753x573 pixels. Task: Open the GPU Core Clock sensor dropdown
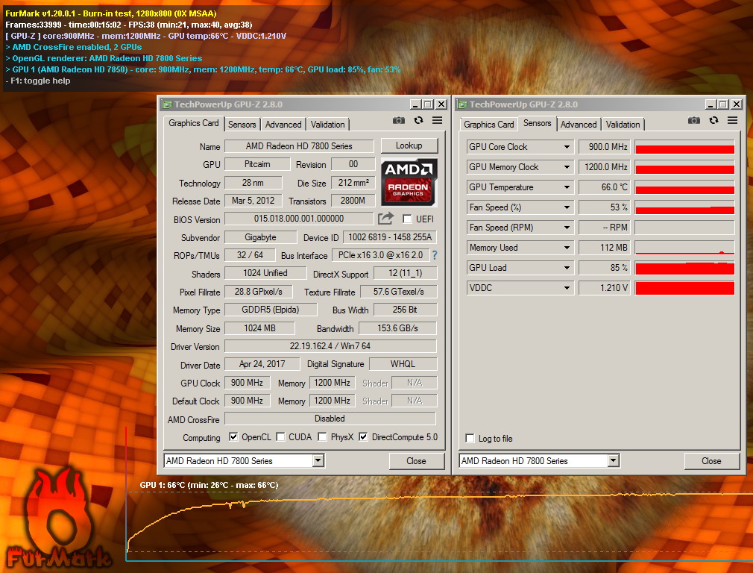567,147
